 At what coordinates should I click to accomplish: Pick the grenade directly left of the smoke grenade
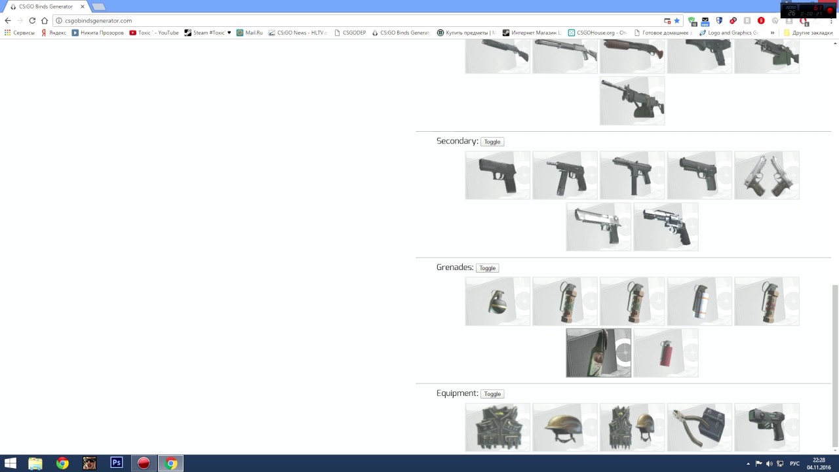pyautogui.click(x=632, y=302)
